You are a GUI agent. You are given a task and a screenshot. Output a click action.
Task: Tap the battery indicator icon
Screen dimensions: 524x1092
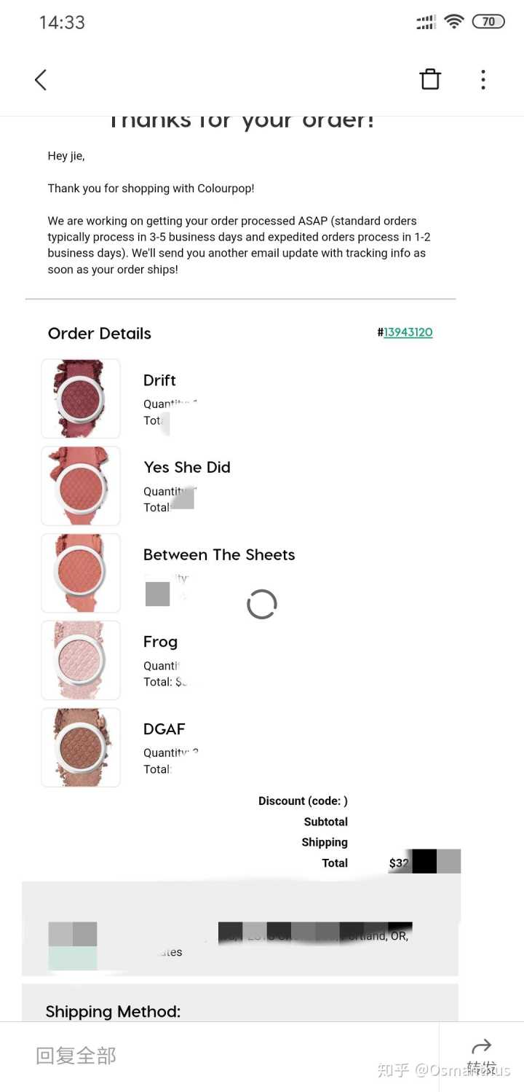point(488,22)
